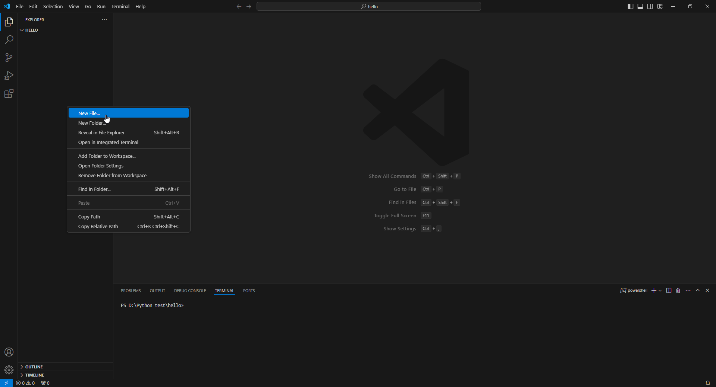Open the Selection menu
The image size is (716, 387).
pos(53,6)
